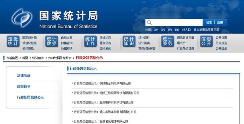Open 法律法规 in the left sidebar
Screen dimensions: 244x124
24,76
